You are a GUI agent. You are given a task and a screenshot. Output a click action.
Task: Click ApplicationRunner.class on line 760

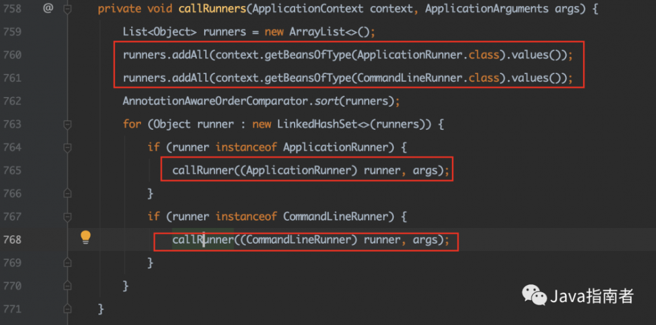tap(429, 55)
